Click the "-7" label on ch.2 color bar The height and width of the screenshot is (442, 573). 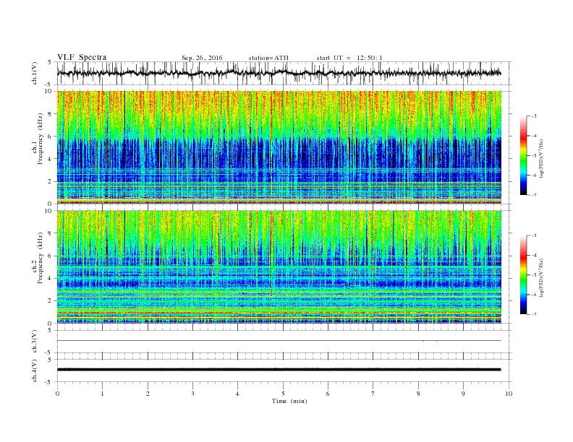(533, 314)
